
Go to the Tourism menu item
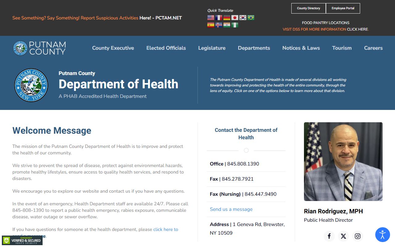click(342, 48)
